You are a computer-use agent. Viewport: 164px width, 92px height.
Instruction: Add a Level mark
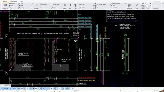[44, 8]
